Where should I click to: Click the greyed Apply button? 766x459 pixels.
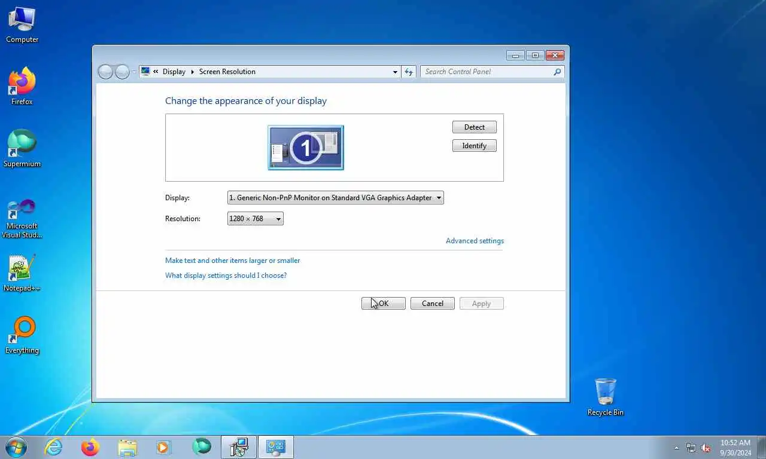482,304
